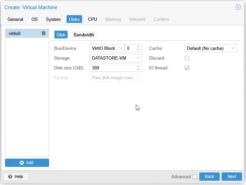Screen dimensions: 246x185
Task: Expand the Storage DATASTORE-VM dropdown
Action: [x=116, y=58]
